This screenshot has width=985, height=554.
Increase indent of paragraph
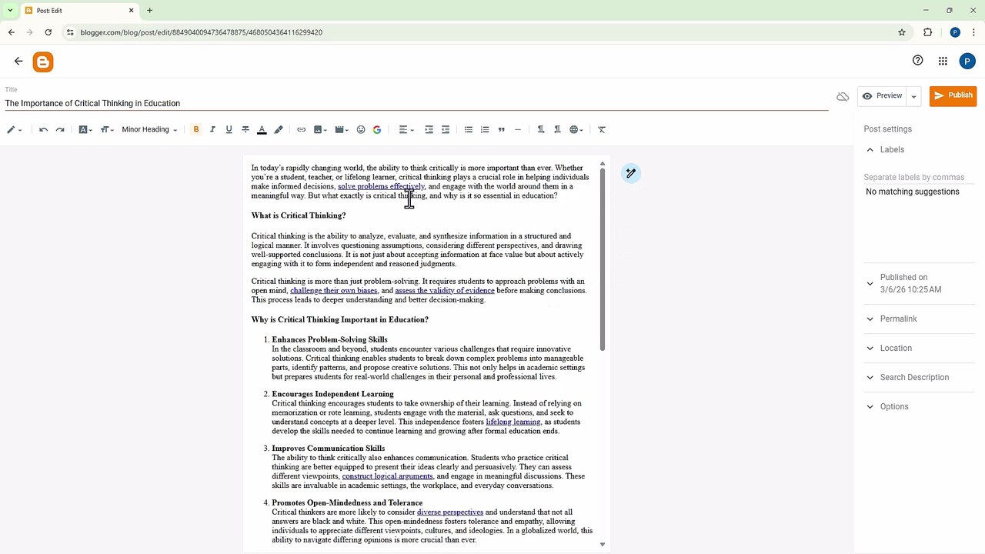pos(429,129)
